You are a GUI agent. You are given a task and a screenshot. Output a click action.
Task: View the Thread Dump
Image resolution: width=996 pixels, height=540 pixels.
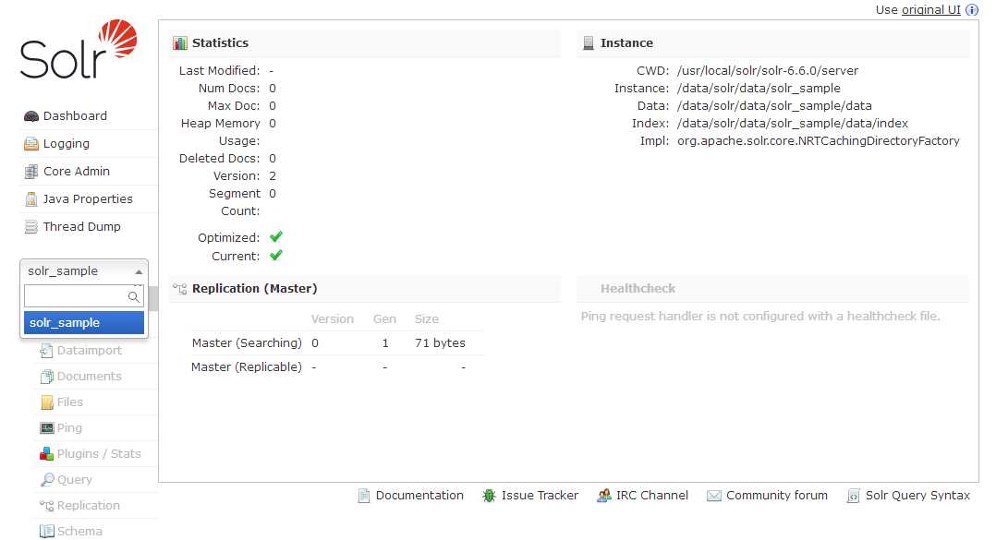(x=82, y=226)
